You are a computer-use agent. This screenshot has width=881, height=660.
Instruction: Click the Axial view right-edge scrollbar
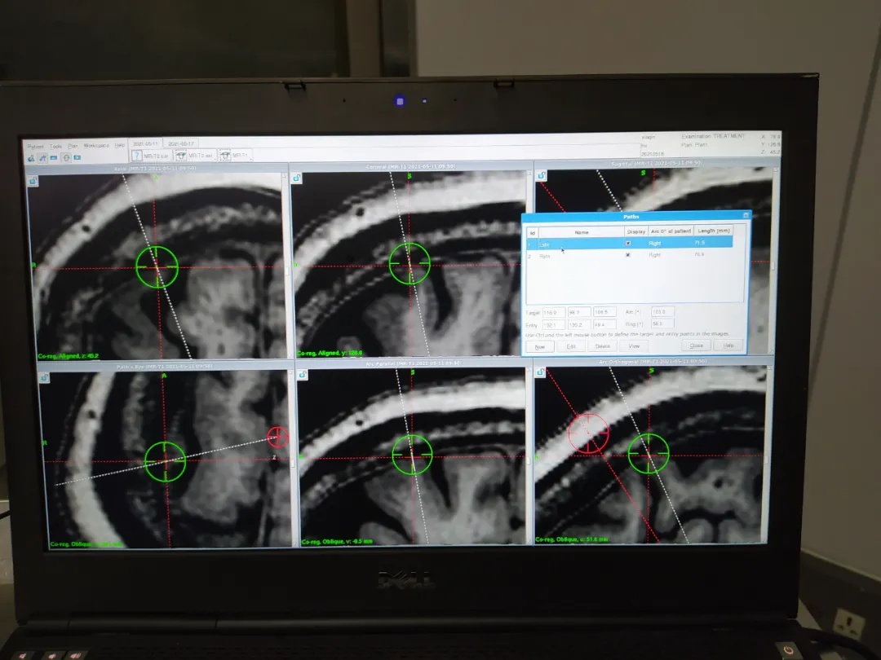pyautogui.click(x=286, y=266)
